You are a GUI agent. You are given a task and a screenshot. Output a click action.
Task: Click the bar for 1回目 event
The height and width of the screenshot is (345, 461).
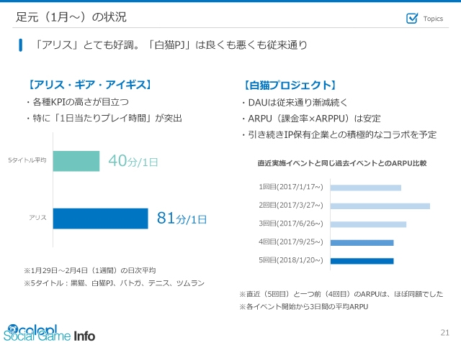point(366,188)
